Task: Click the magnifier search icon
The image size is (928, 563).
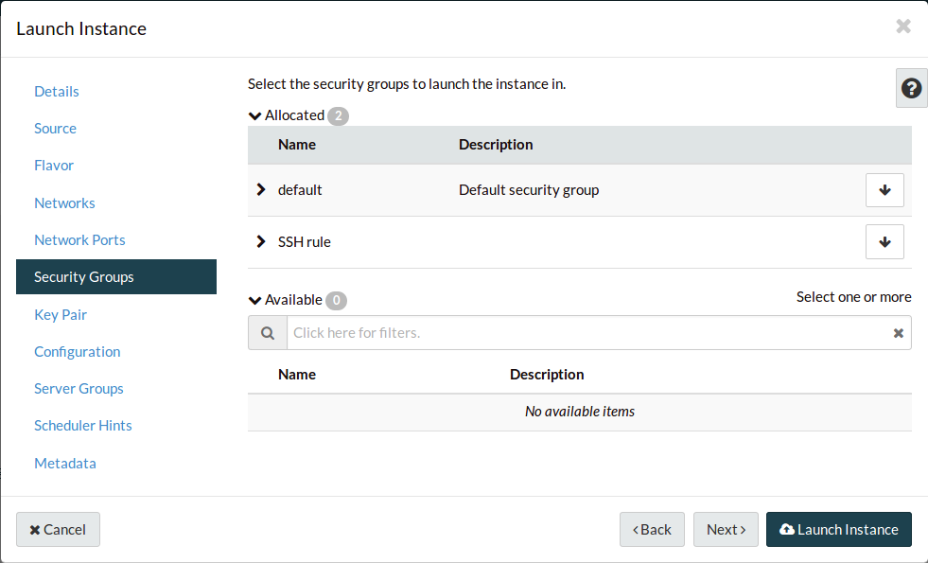Action: pyautogui.click(x=268, y=333)
